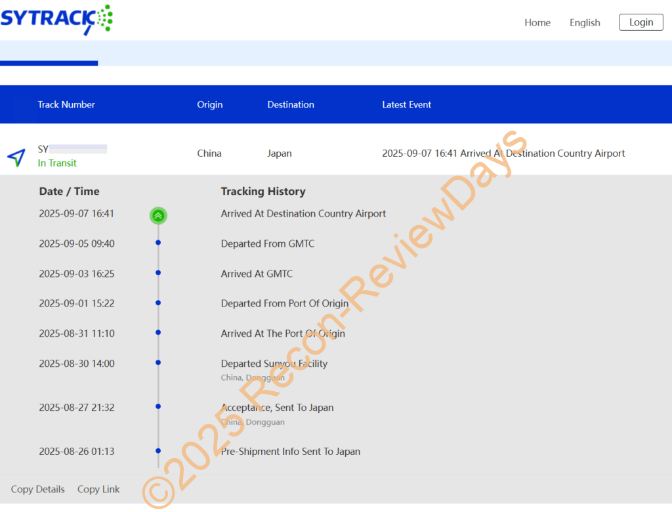
Task: Click the Arrived At GMTC timeline dot
Action: click(158, 273)
